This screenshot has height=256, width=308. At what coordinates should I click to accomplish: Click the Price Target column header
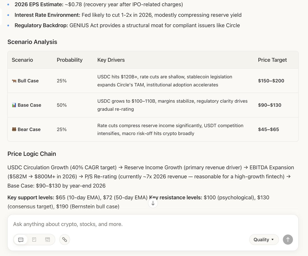[272, 60]
